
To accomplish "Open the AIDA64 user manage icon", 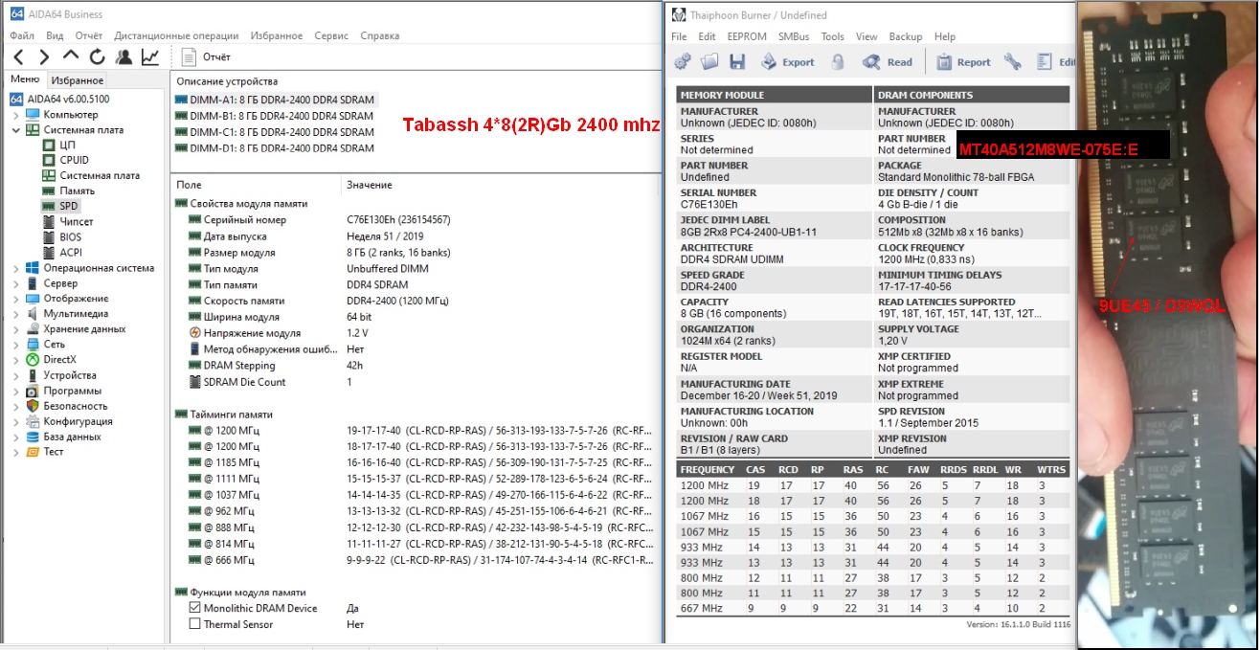I will click(x=124, y=57).
